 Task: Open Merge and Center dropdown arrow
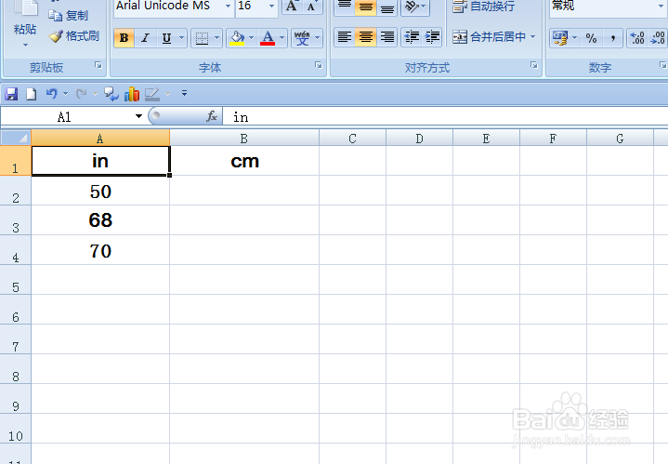point(533,37)
